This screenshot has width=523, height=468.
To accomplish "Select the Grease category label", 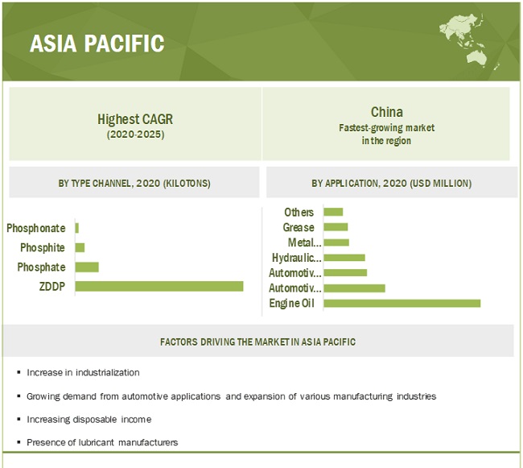I will pyautogui.click(x=299, y=227).
